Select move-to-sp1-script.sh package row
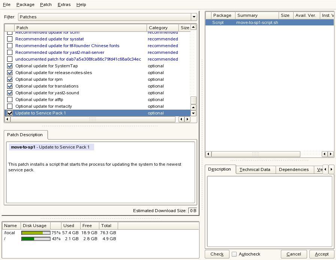This screenshot has width=336, height=260. (257, 22)
